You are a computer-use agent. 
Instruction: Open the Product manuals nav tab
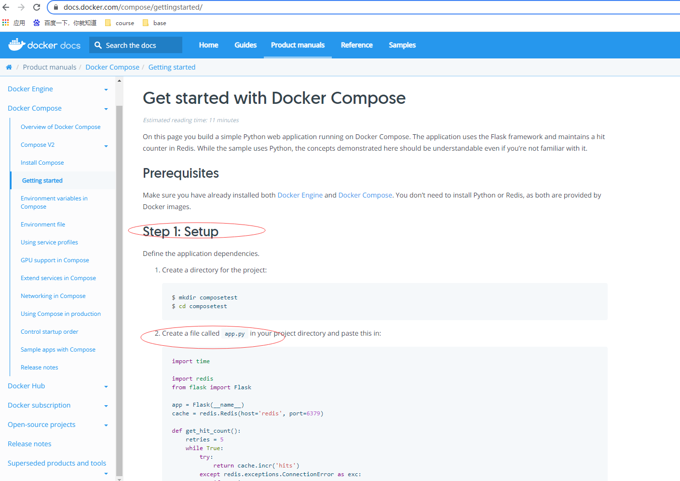[298, 45]
